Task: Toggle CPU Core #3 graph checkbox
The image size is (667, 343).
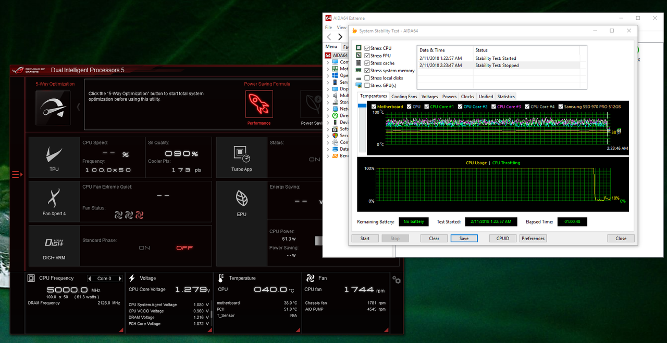Action: pyautogui.click(x=494, y=107)
